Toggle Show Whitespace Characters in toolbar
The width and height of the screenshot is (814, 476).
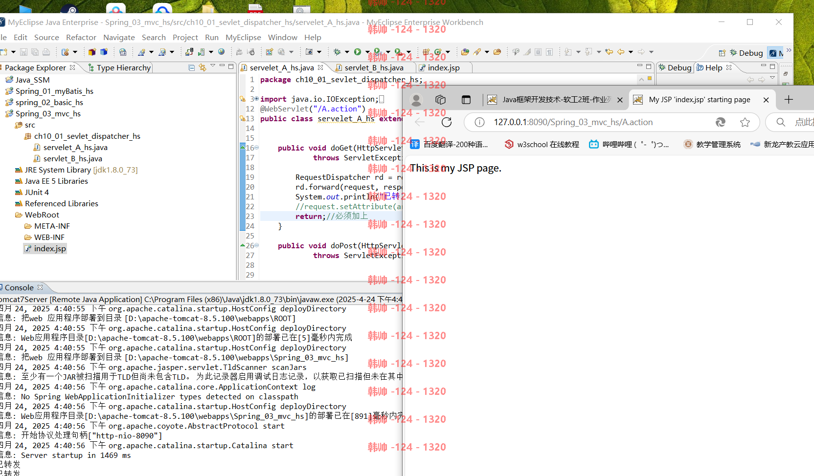[x=549, y=52]
